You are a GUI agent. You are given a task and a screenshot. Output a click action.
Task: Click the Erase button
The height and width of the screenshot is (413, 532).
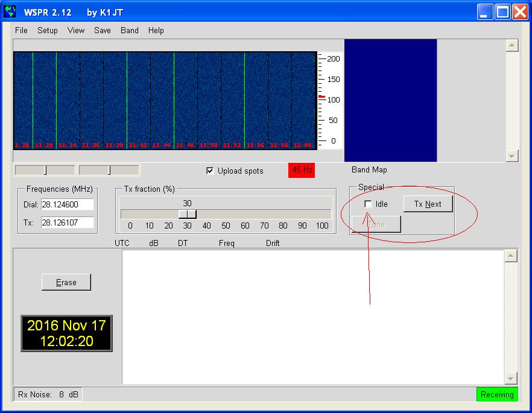66,282
